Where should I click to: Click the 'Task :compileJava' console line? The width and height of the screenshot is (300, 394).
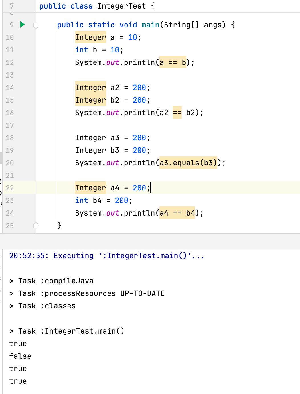pos(56,281)
